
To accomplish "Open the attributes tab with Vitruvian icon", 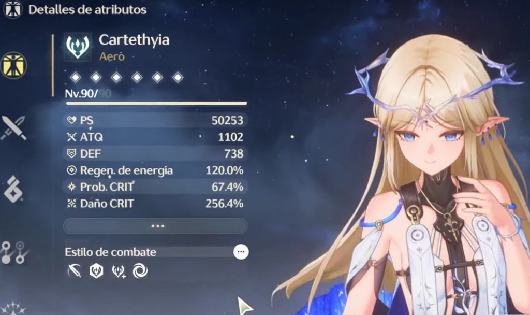I will [13, 65].
